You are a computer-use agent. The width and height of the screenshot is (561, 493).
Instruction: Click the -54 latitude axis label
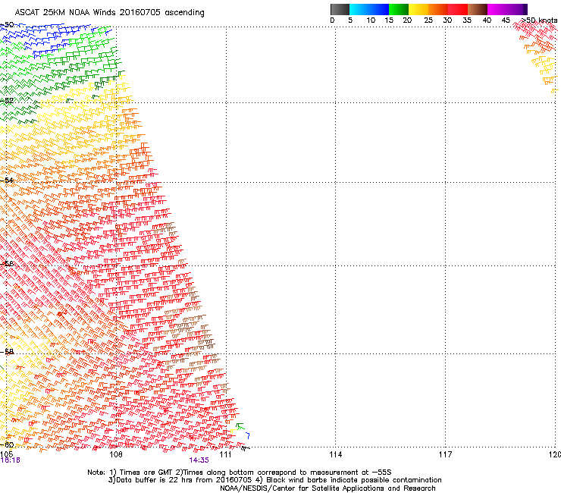pos(7,180)
